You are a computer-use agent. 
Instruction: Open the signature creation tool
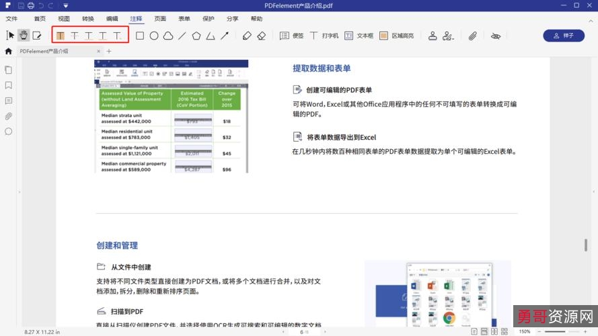point(448,36)
